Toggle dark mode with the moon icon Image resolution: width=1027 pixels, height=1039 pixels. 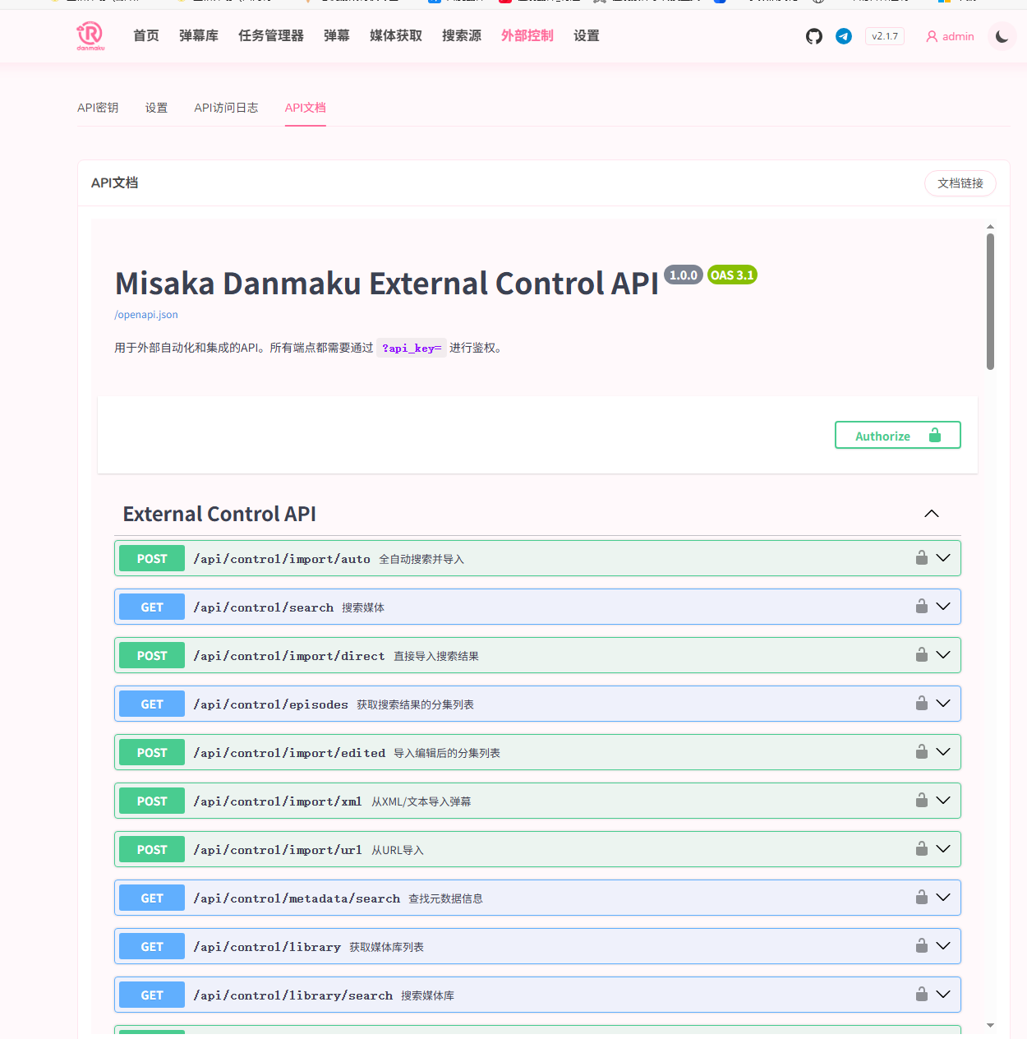(1001, 36)
